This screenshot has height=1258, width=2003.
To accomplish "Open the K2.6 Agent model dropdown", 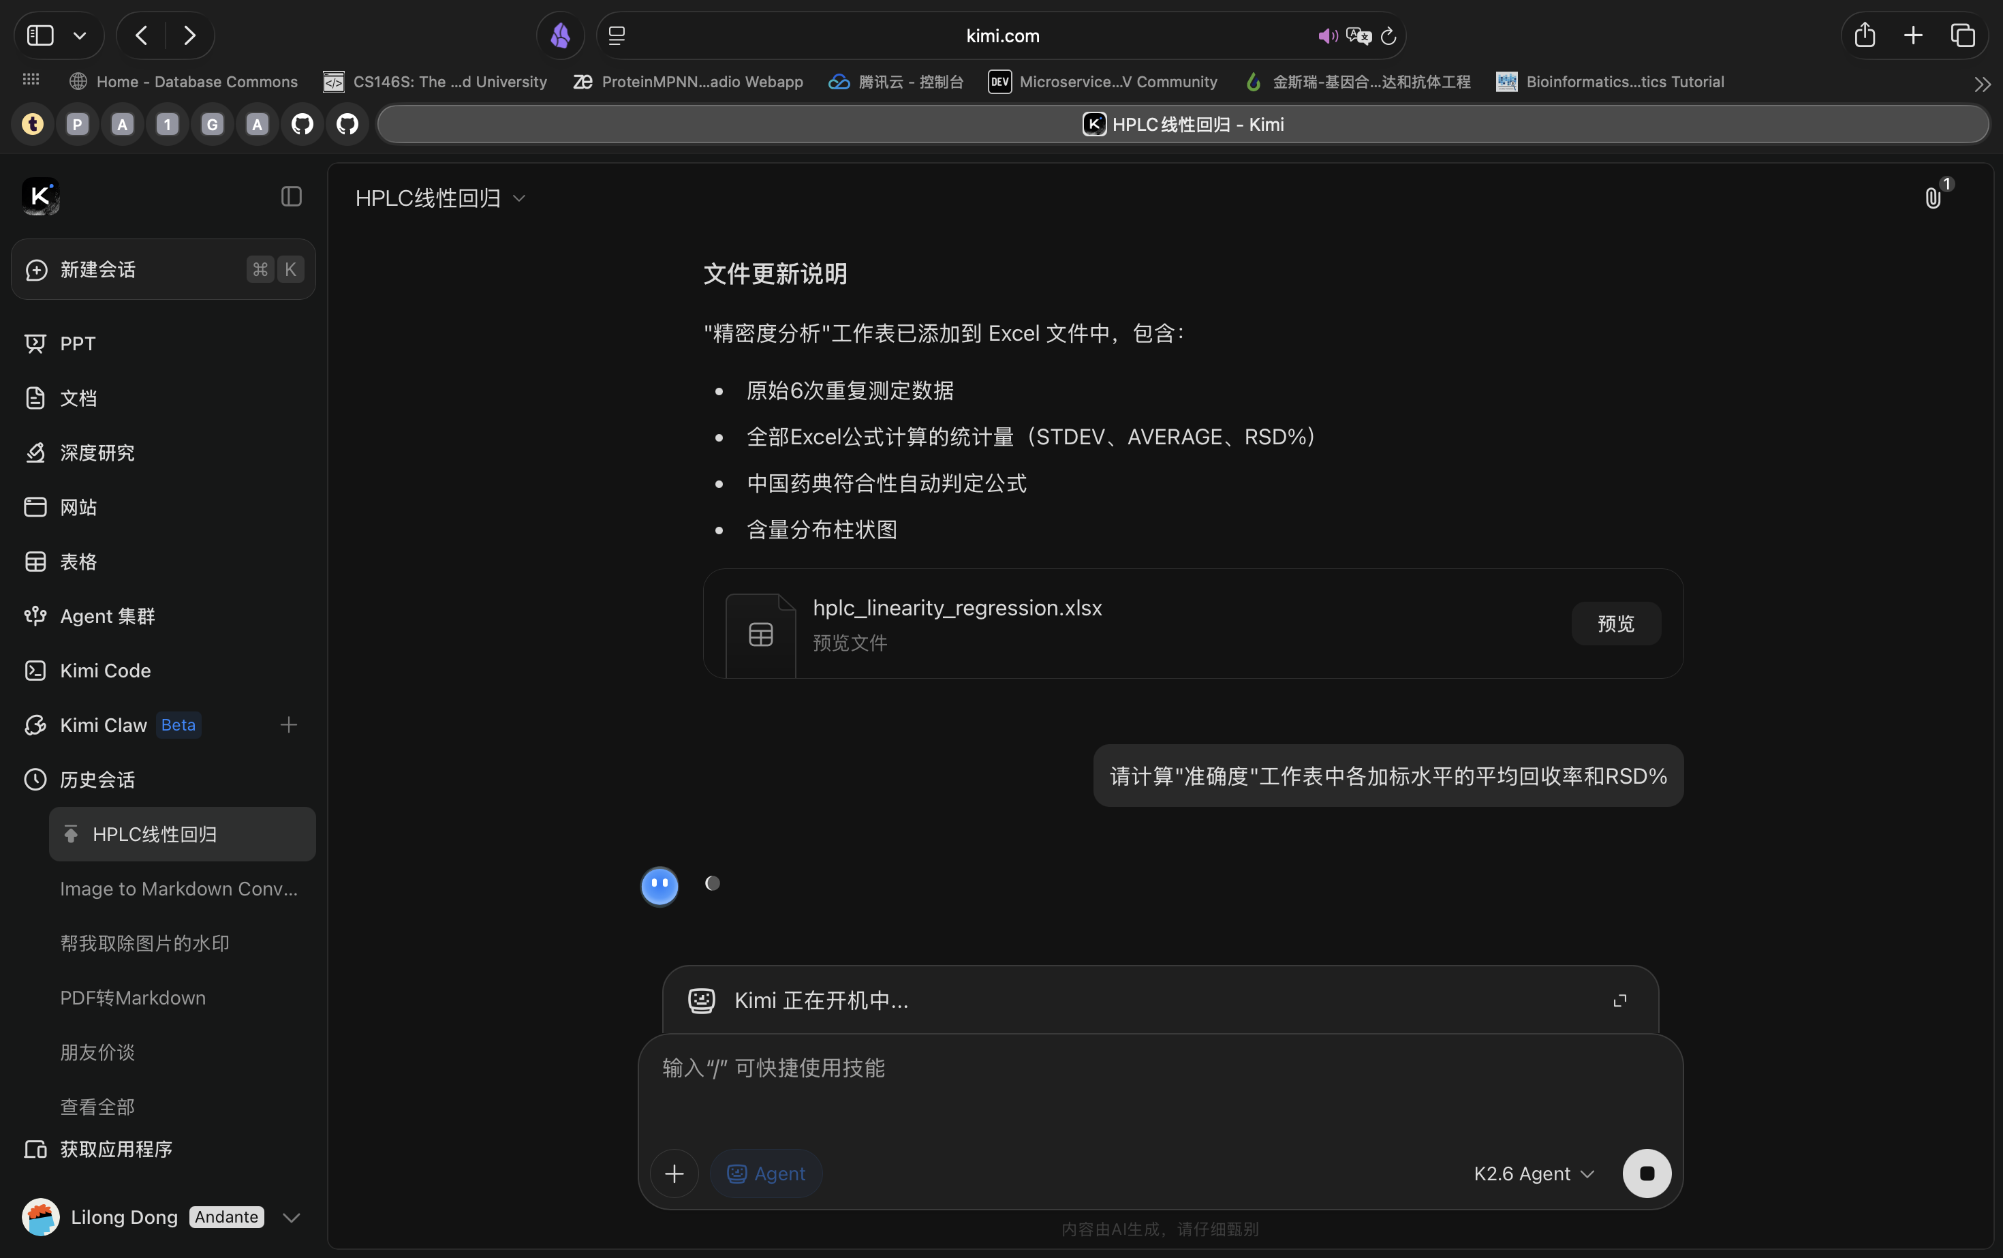I will (x=1534, y=1173).
